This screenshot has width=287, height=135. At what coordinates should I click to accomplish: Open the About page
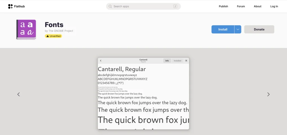257,6
